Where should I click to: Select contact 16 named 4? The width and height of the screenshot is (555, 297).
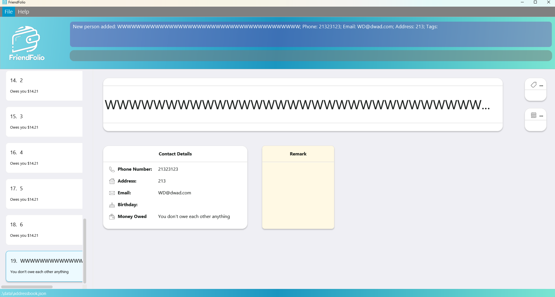tap(44, 158)
